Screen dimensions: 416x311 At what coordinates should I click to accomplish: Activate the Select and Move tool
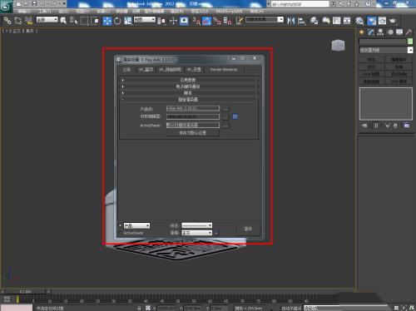pyautogui.click(x=107, y=21)
